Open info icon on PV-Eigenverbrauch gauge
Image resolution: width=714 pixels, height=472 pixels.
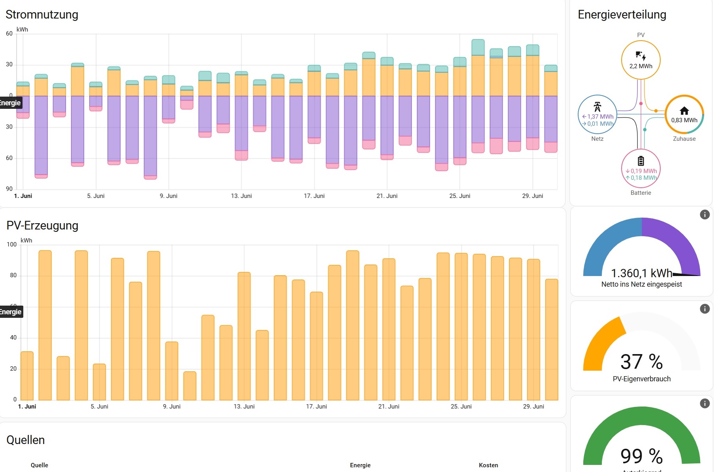tap(705, 309)
